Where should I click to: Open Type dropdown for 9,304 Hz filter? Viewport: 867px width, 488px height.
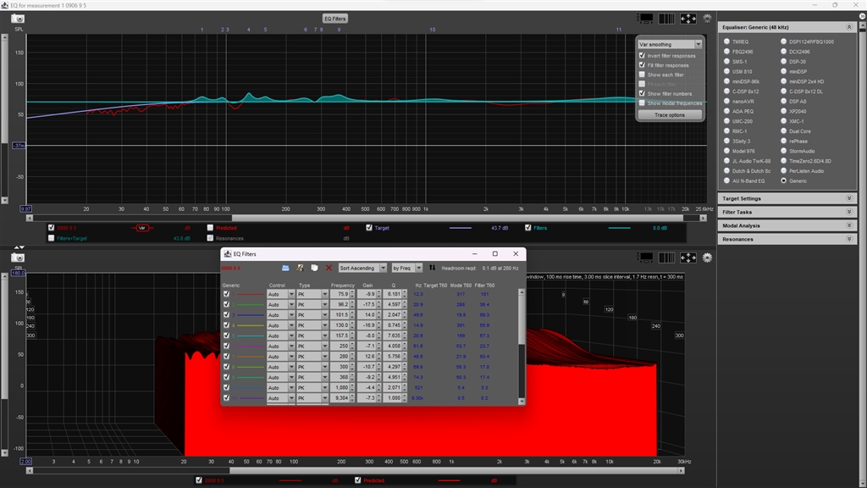[312, 398]
